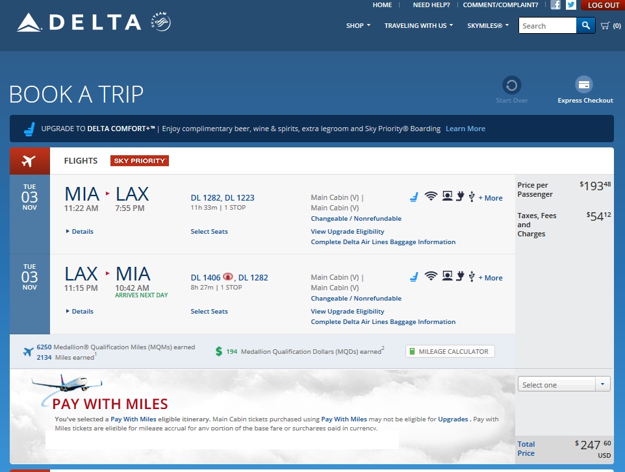Go to the HOME menu item
Screen dimensions: 625x472
pos(382,5)
